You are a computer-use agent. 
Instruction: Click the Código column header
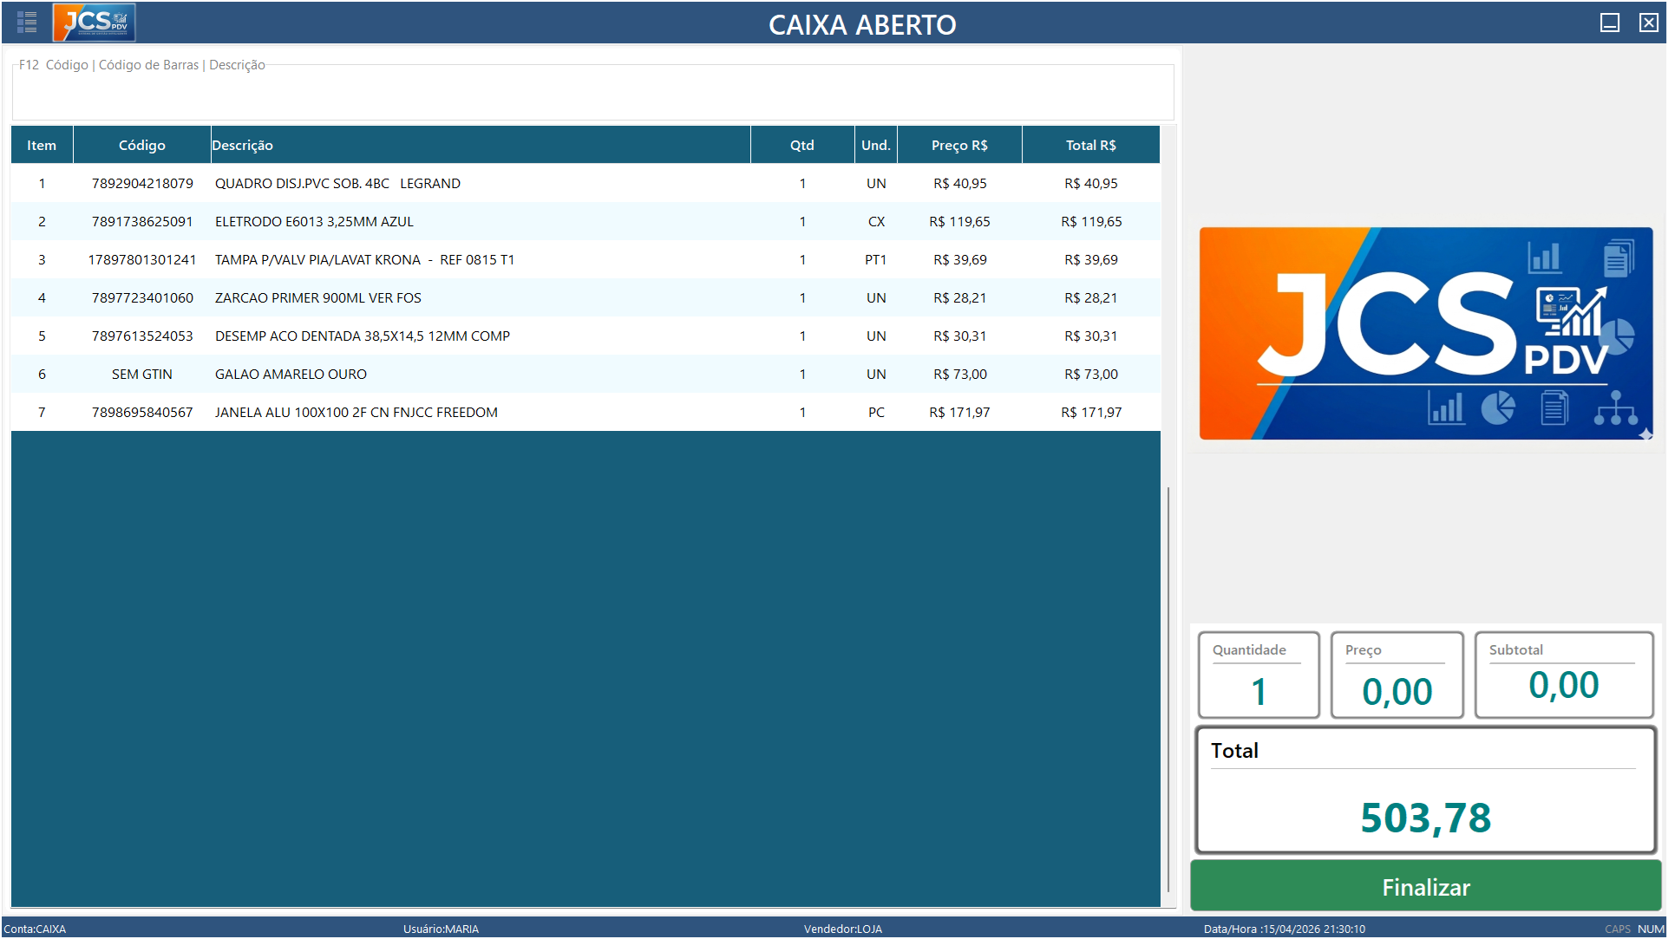point(142,146)
